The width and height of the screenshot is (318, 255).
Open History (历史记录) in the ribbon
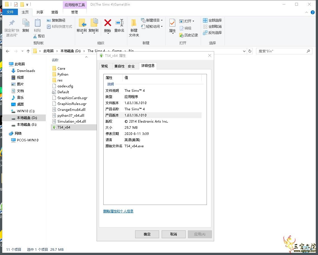pos(189,35)
